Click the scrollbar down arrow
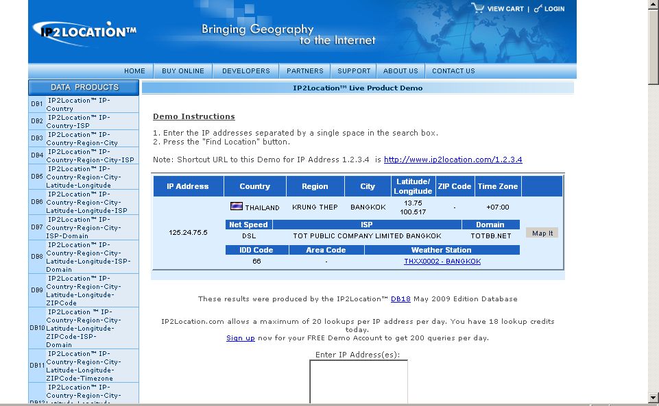This screenshot has height=406, width=659. 653,397
